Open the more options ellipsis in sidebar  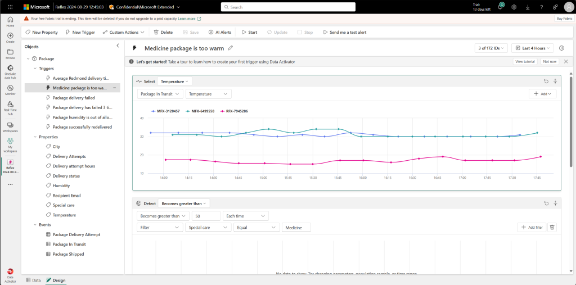pyautogui.click(x=10, y=184)
